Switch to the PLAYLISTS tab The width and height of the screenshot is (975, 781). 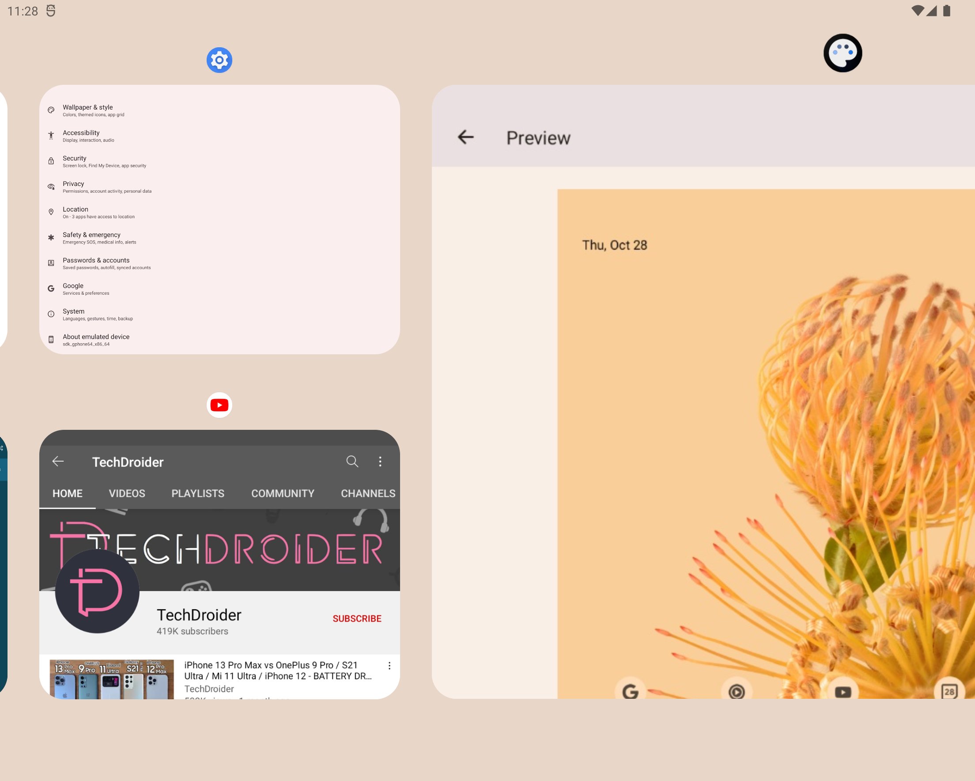(x=198, y=493)
